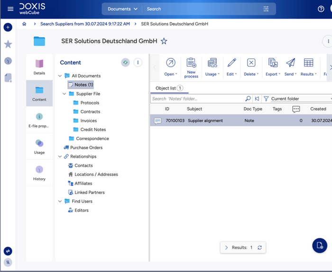Open the Usage toolbar dropdown

click(212, 67)
